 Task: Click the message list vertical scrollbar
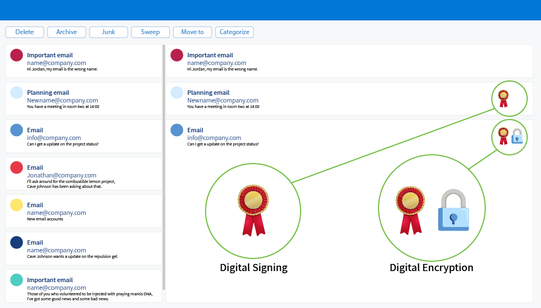pyautogui.click(x=164, y=167)
